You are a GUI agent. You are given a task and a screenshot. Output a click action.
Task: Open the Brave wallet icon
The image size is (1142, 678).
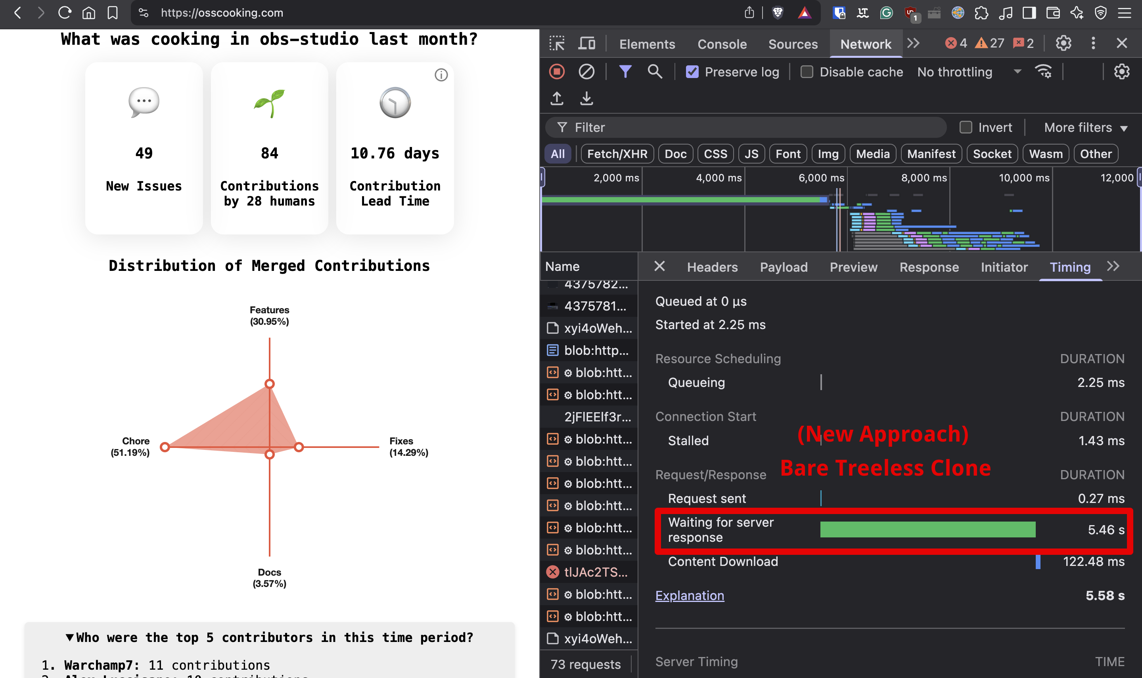pos(1053,13)
